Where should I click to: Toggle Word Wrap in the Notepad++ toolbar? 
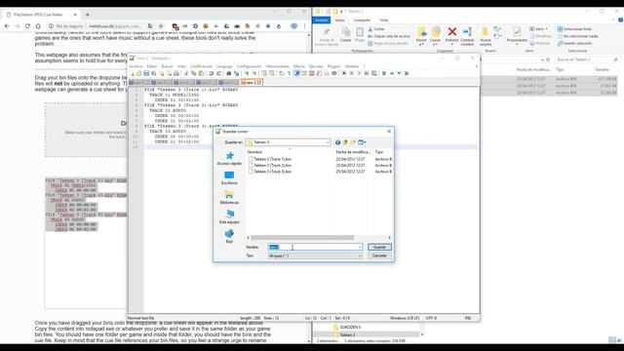(282, 73)
